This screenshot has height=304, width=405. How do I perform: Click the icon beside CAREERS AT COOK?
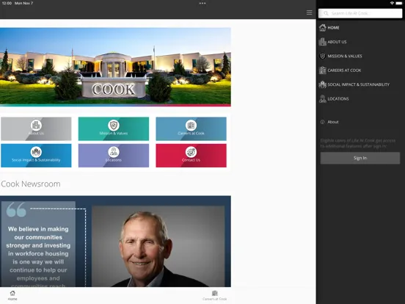(x=322, y=70)
